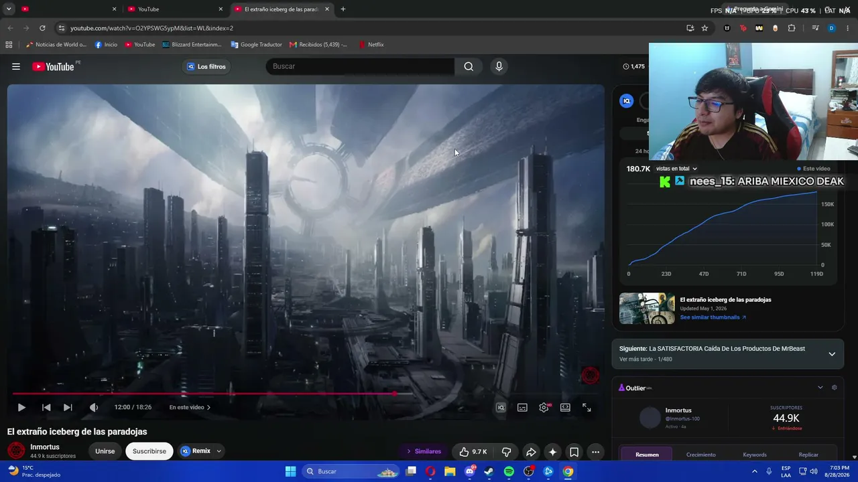The width and height of the screenshot is (858, 482).
Task: Open the Recibidos Gmail bookmark
Action: pyautogui.click(x=318, y=45)
